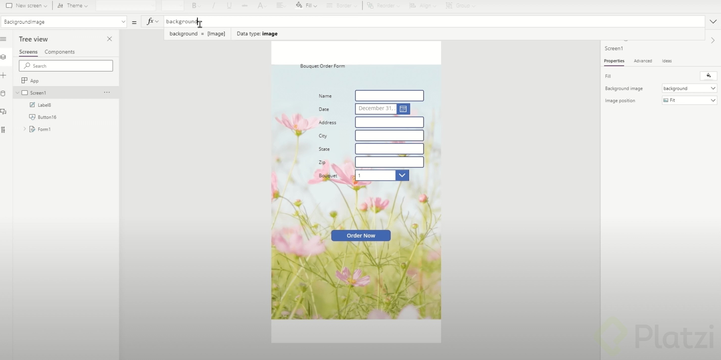721x360 pixels.
Task: Click the Insert plus icon
Action: pyautogui.click(x=3, y=75)
